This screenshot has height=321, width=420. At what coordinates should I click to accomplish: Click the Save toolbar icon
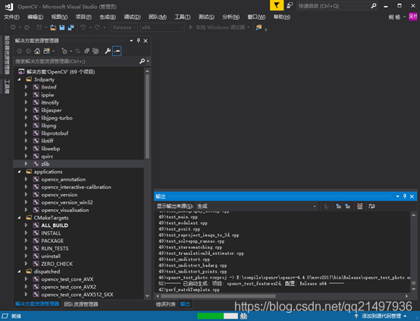[62, 27]
